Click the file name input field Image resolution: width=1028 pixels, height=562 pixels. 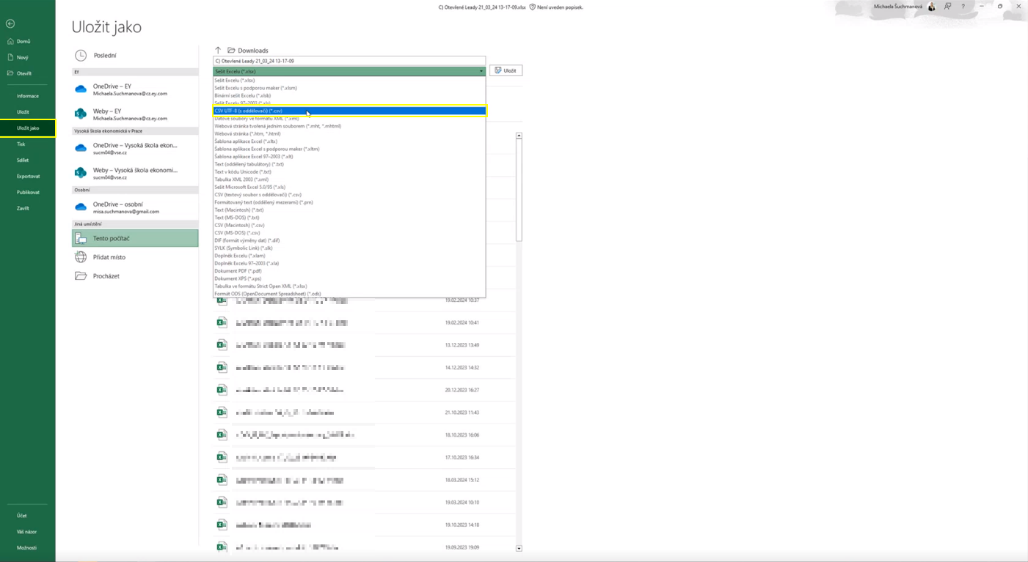click(x=349, y=61)
